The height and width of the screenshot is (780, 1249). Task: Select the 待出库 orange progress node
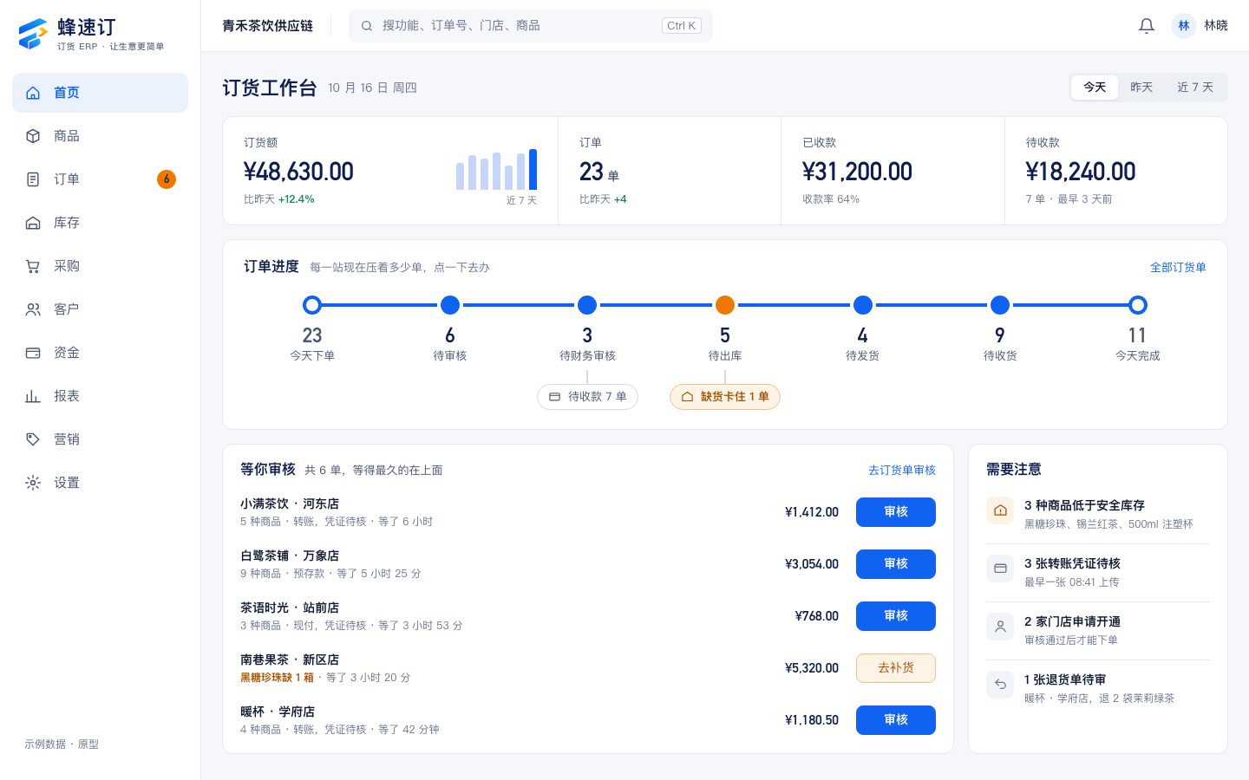point(725,305)
